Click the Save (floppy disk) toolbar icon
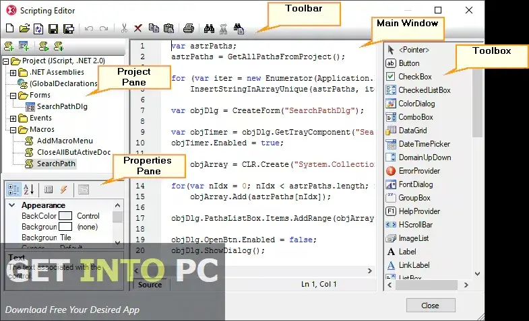The height and width of the screenshot is (321, 529). pyautogui.click(x=53, y=29)
